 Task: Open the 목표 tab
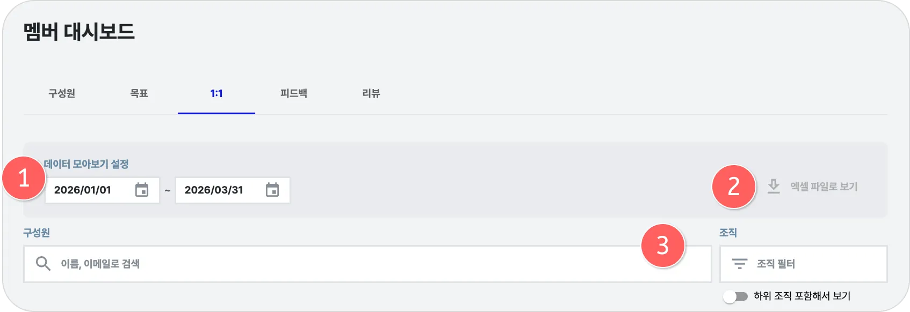coord(139,93)
